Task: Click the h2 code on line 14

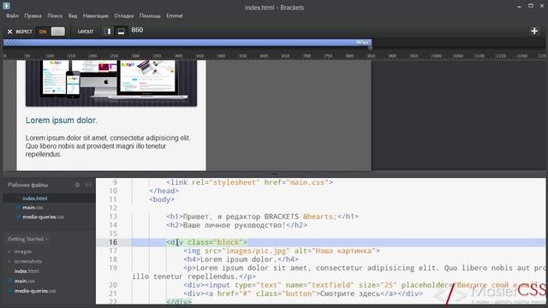Action: click(236, 225)
